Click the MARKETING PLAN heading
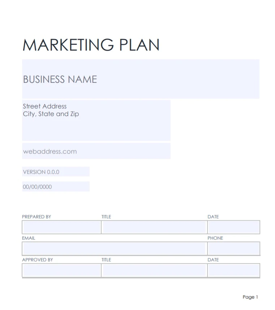Image resolution: width=275 pixels, height=310 pixels. (x=91, y=45)
